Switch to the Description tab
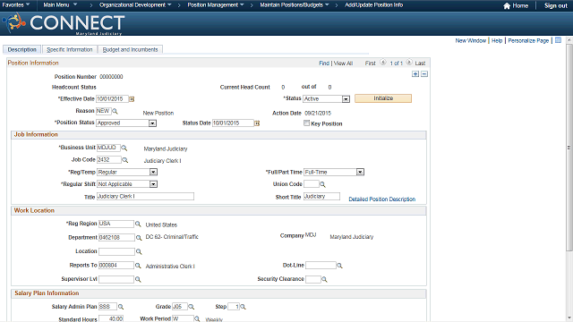 (x=21, y=50)
